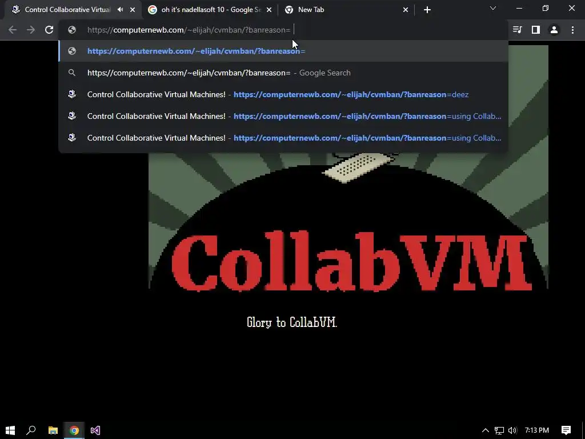Screen dimensions: 585x439
Task: Select the first highlighted computernewb URL suggestion
Action: click(x=283, y=51)
